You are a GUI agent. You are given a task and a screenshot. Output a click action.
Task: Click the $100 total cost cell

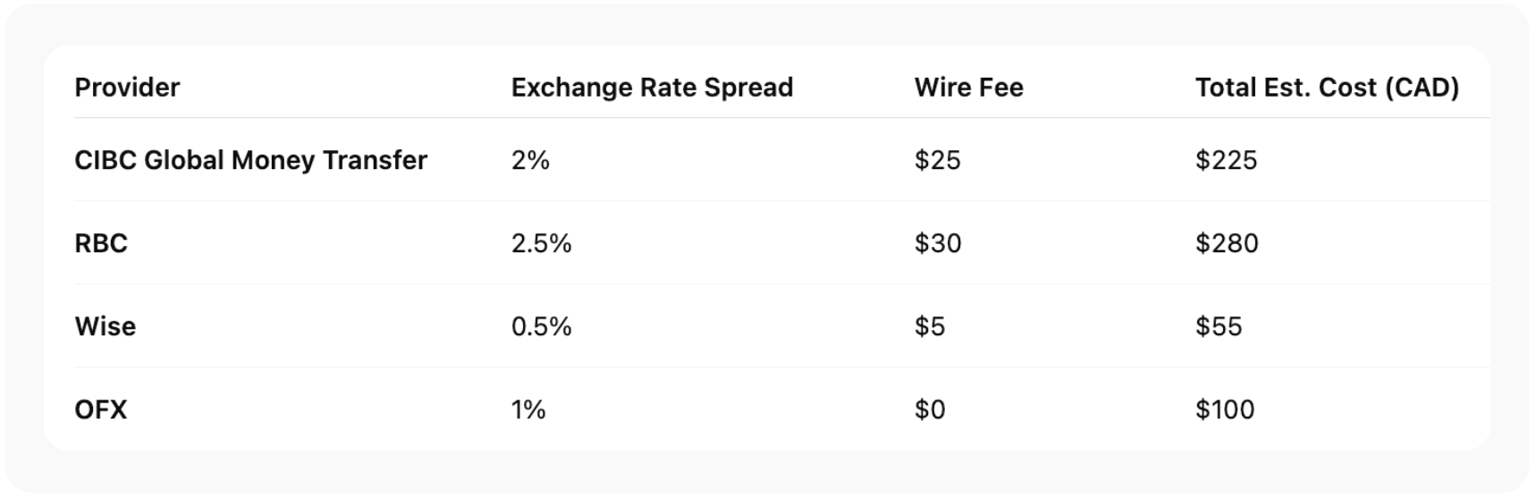point(1225,409)
